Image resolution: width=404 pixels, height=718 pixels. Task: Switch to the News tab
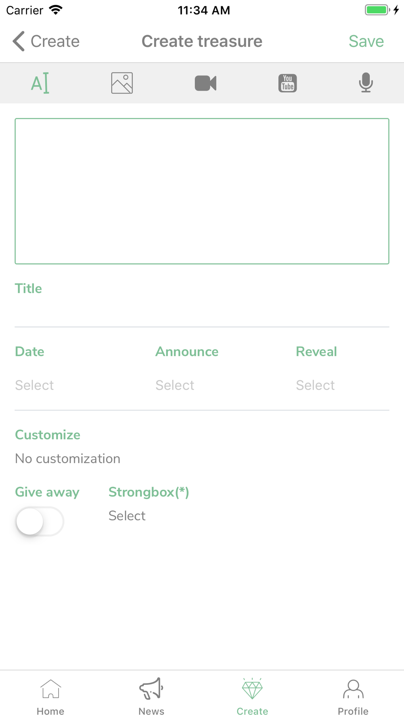151,696
